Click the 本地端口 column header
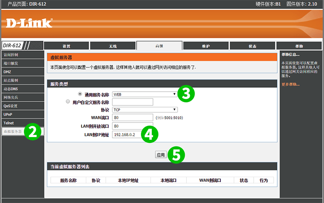The image size is (324, 203). 168,180
